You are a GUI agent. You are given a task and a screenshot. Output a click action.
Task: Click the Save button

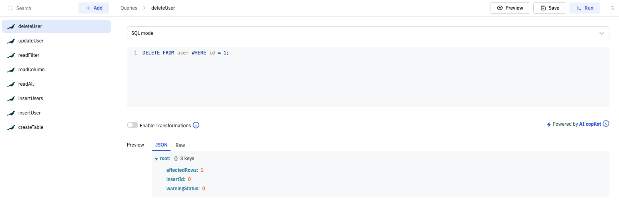[549, 8]
